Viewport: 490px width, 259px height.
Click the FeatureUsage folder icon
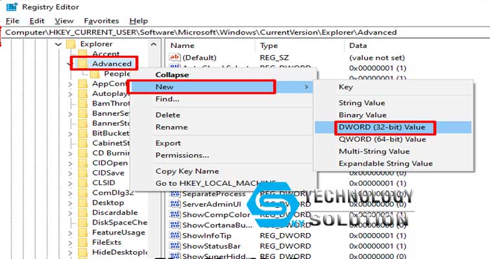pos(83,232)
